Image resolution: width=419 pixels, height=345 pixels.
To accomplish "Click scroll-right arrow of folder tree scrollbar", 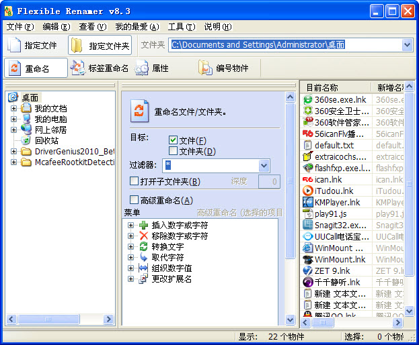I will tap(108, 319).
